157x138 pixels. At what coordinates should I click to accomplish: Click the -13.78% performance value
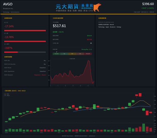9,37
